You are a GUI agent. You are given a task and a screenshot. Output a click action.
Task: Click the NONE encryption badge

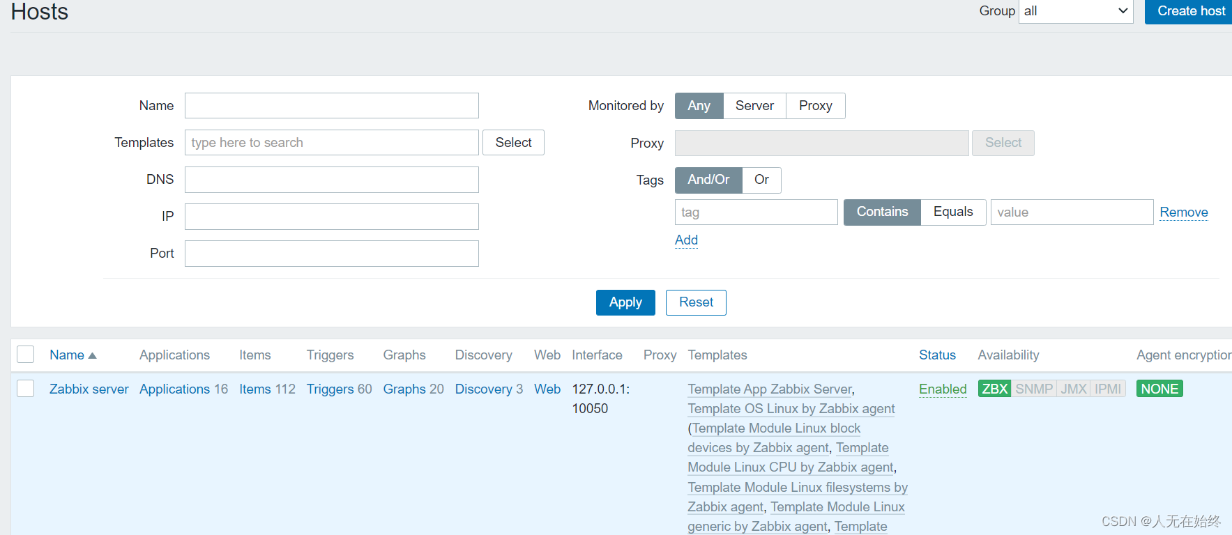click(1159, 389)
